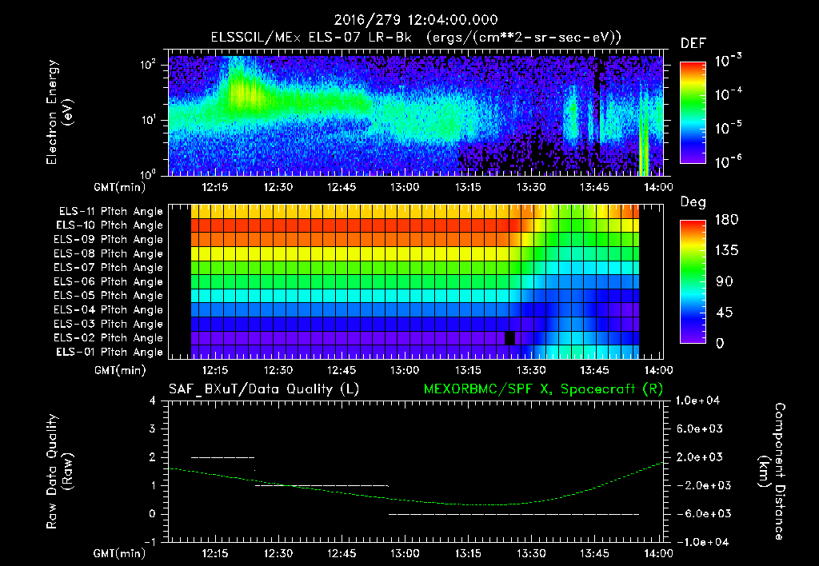The image size is (819, 566).
Task: Click the SAF_BXuT/Data Quality (L) legend
Action: [x=264, y=389]
